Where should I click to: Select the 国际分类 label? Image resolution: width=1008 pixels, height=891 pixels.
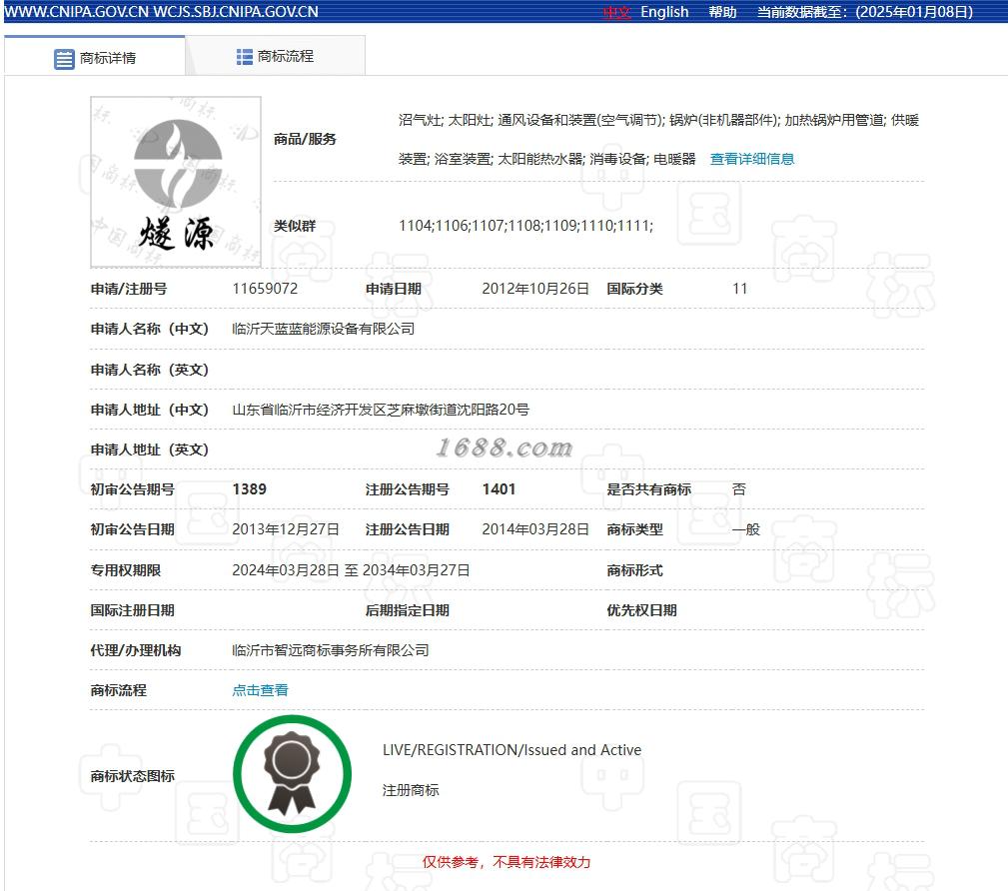click(x=634, y=289)
